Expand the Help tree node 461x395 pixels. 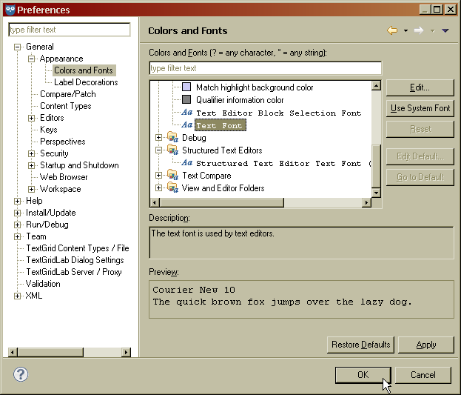pyautogui.click(x=18, y=201)
